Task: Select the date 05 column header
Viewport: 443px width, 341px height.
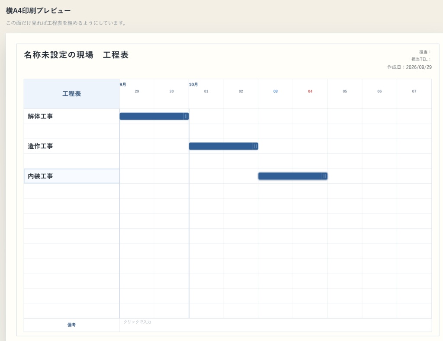Action: 345,92
